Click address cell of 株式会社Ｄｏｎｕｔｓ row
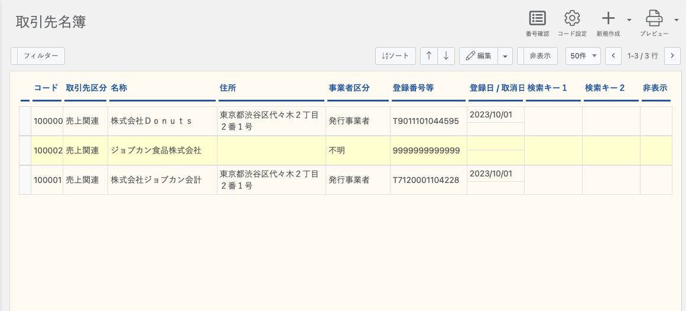The width and height of the screenshot is (686, 311). pos(271,121)
